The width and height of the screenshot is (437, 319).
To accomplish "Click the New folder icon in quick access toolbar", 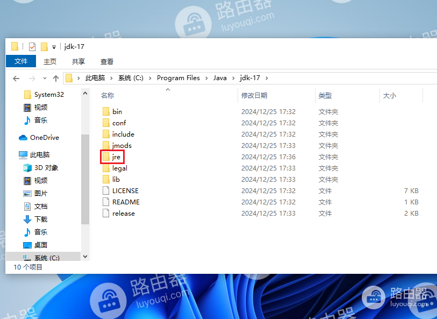I will pyautogui.click(x=44, y=47).
